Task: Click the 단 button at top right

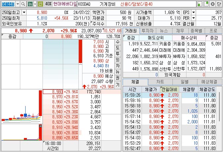Action: 219,4
